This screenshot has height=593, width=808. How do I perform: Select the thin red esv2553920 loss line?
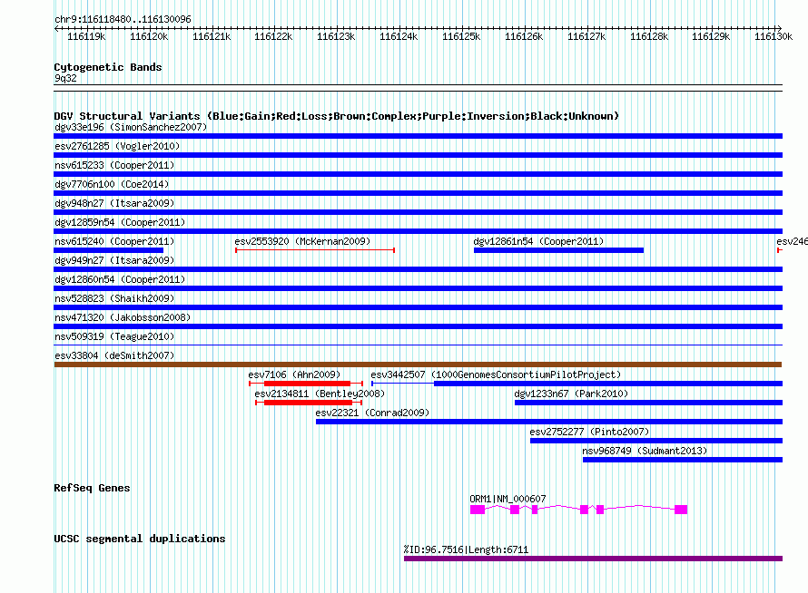coord(315,250)
